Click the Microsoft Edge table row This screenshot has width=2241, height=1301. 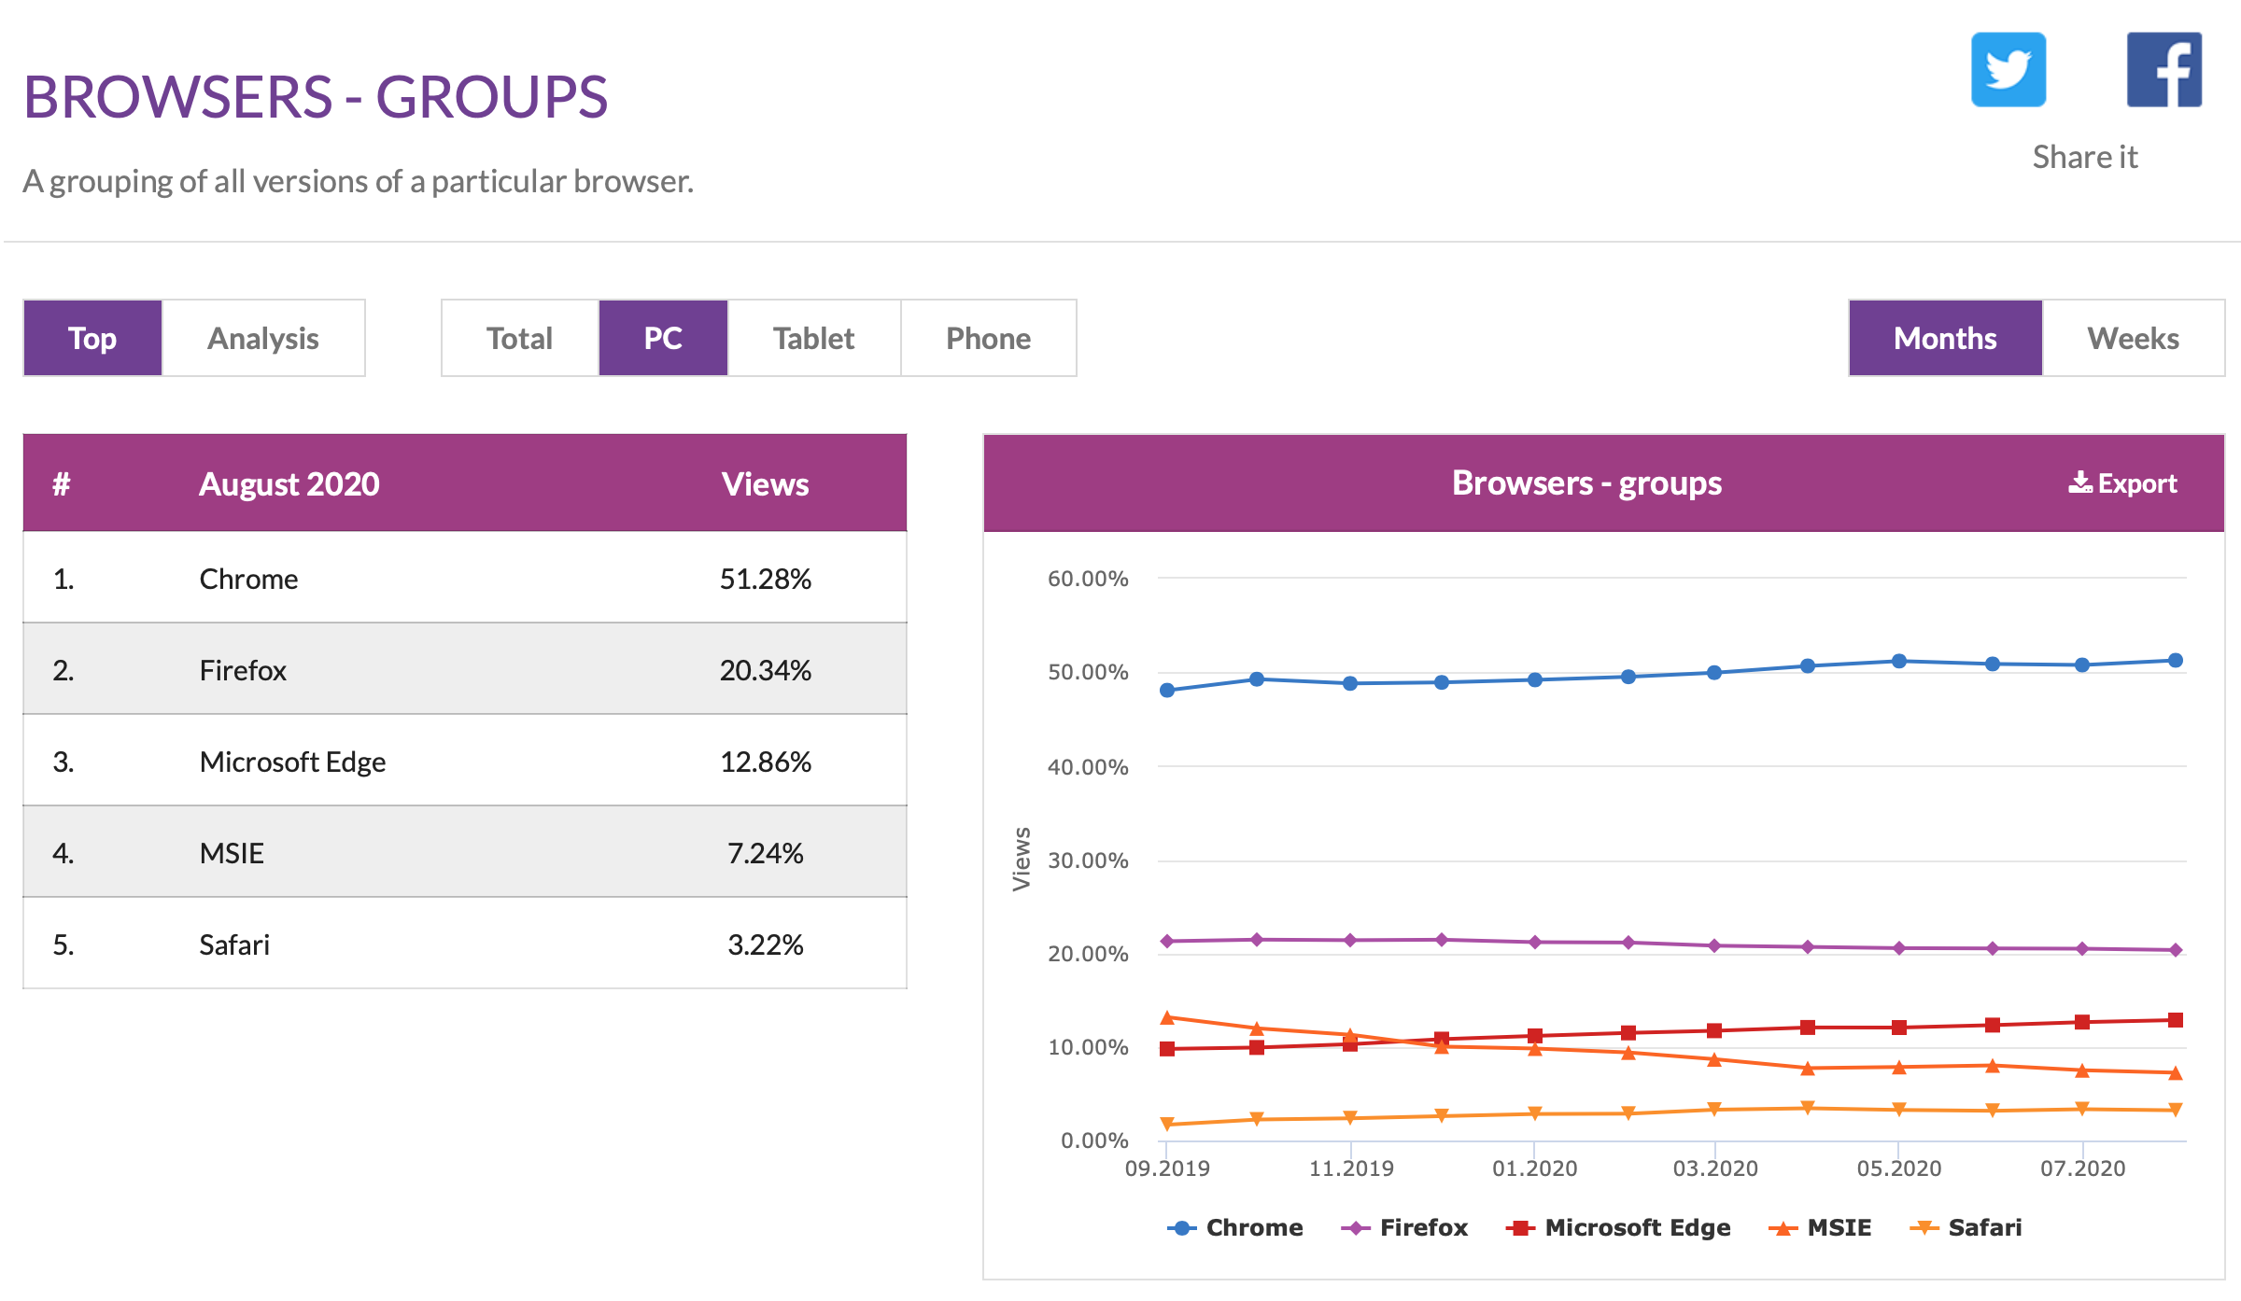464,762
